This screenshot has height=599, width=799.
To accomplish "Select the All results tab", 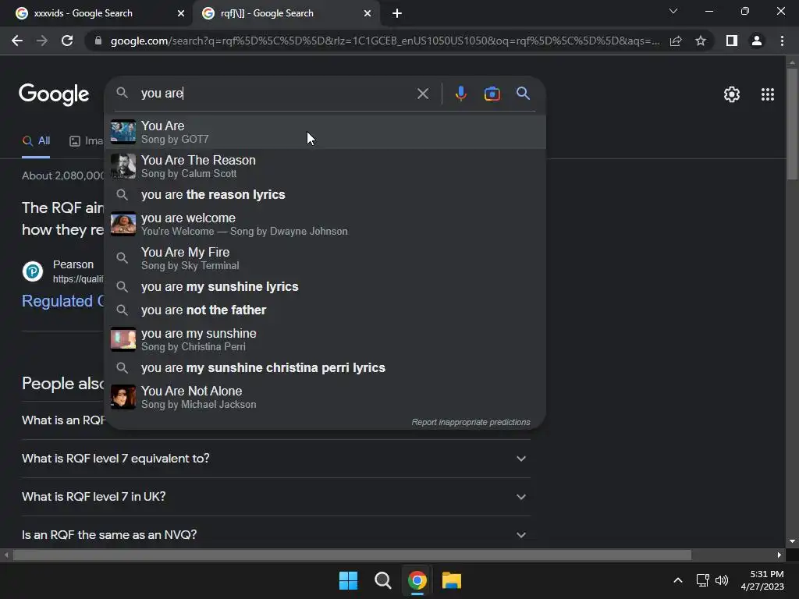I will click(x=36, y=141).
